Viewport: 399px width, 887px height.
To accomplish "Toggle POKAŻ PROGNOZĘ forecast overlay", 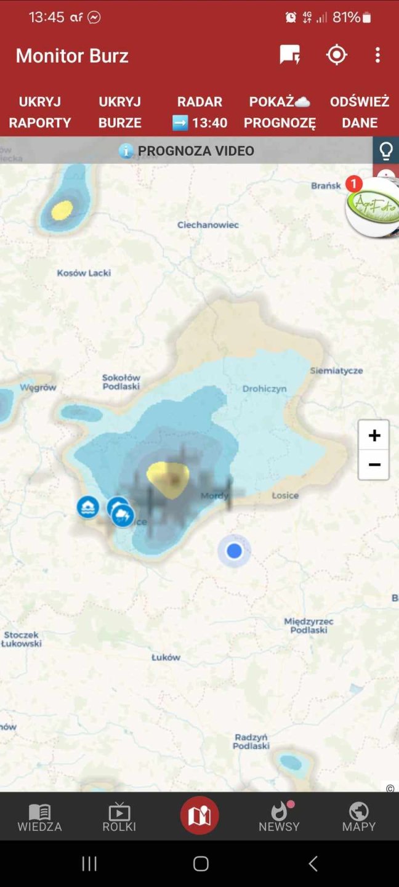I will [x=280, y=111].
